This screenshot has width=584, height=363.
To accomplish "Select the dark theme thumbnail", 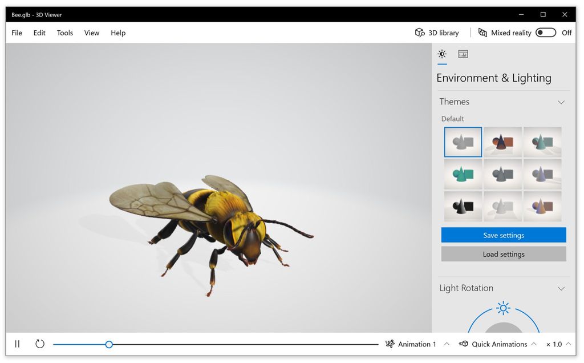I will [x=463, y=206].
